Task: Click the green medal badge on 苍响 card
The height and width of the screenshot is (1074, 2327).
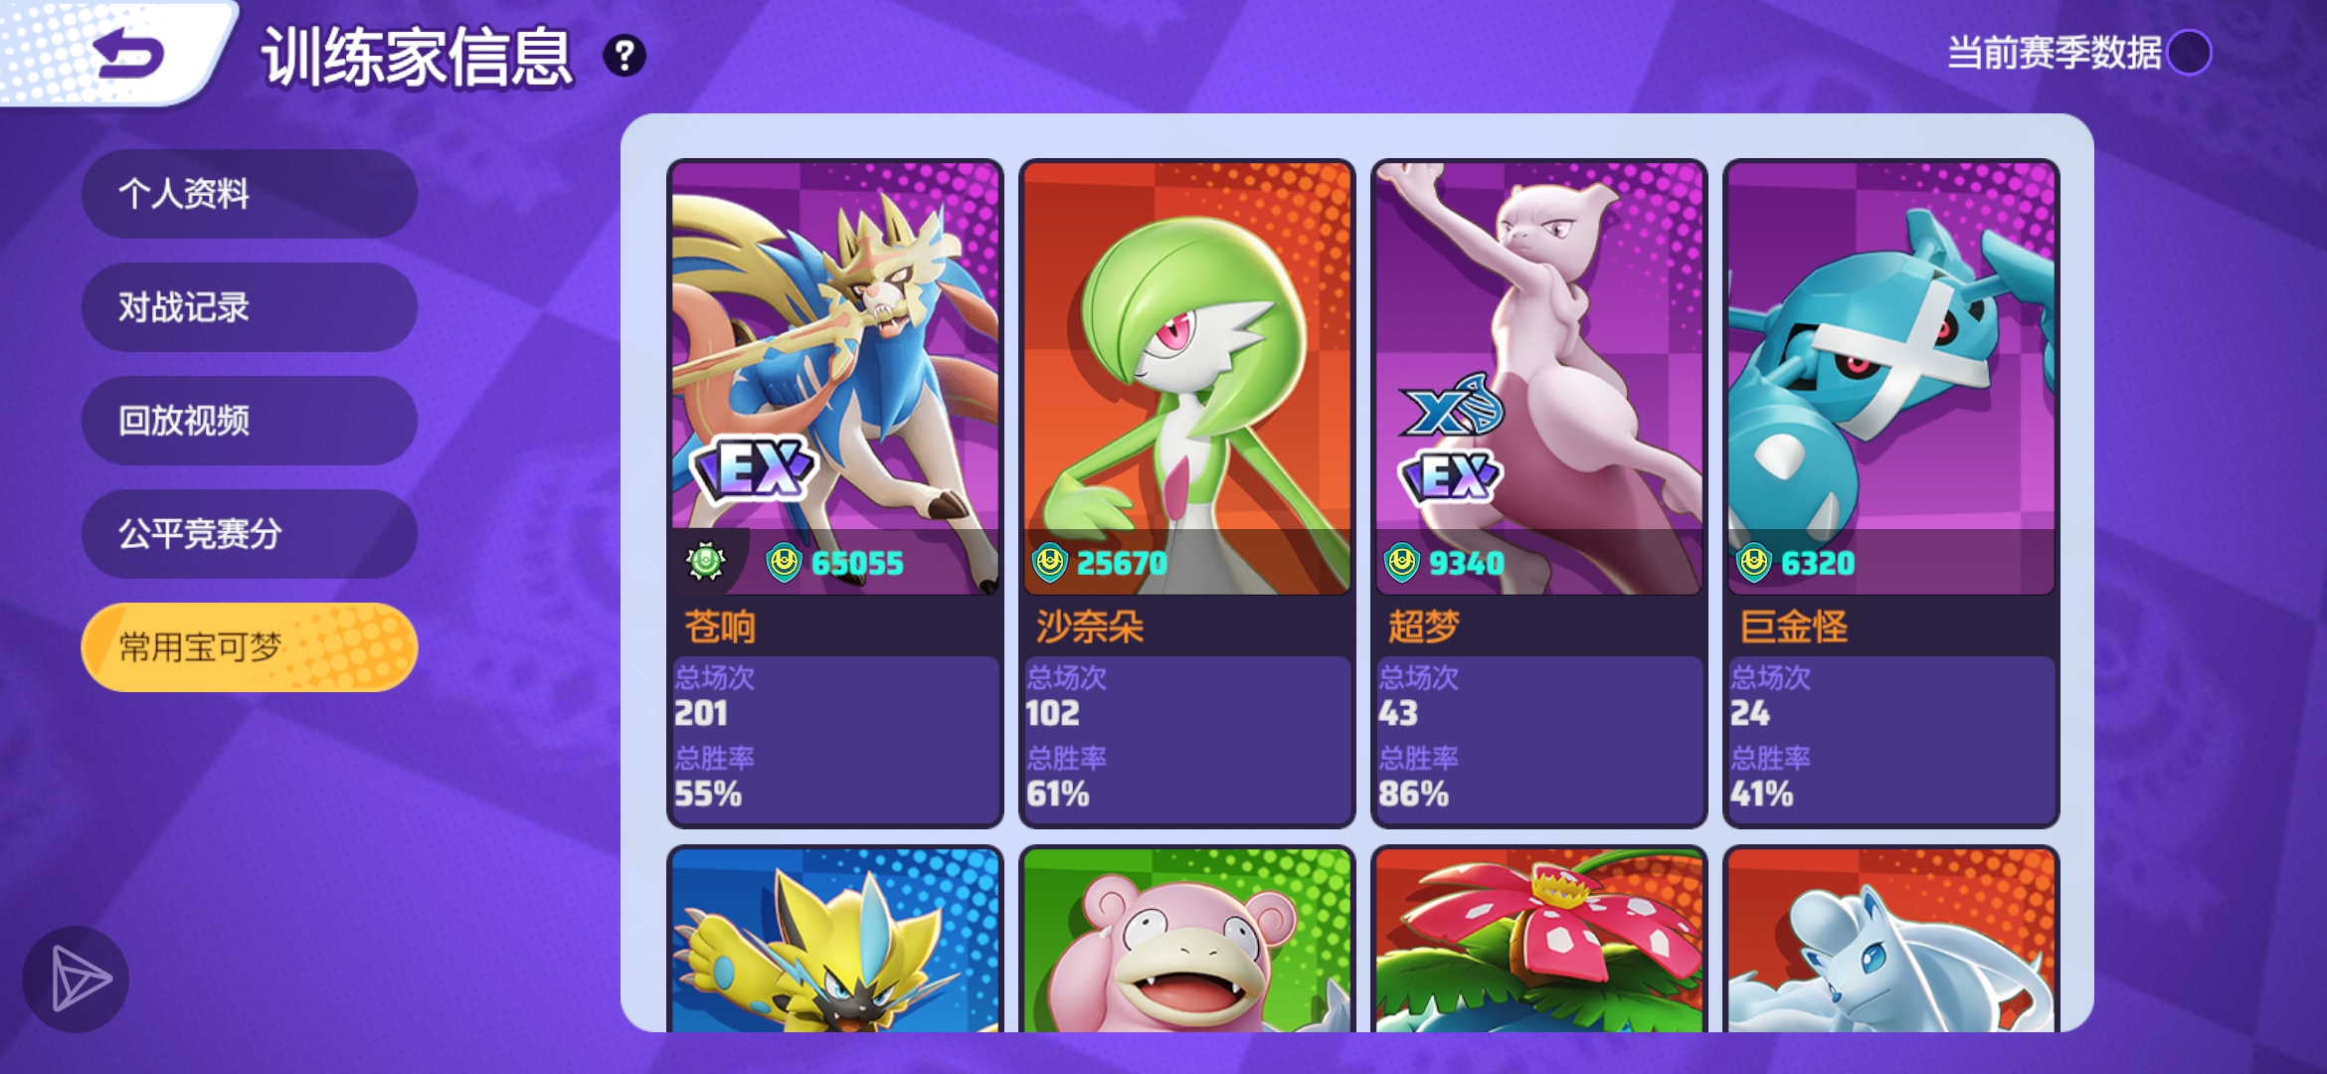Action: 706,562
